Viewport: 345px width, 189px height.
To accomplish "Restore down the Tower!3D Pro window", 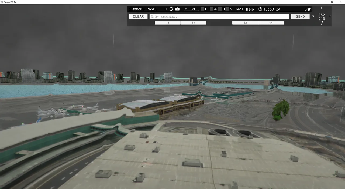I will pos(332,2).
